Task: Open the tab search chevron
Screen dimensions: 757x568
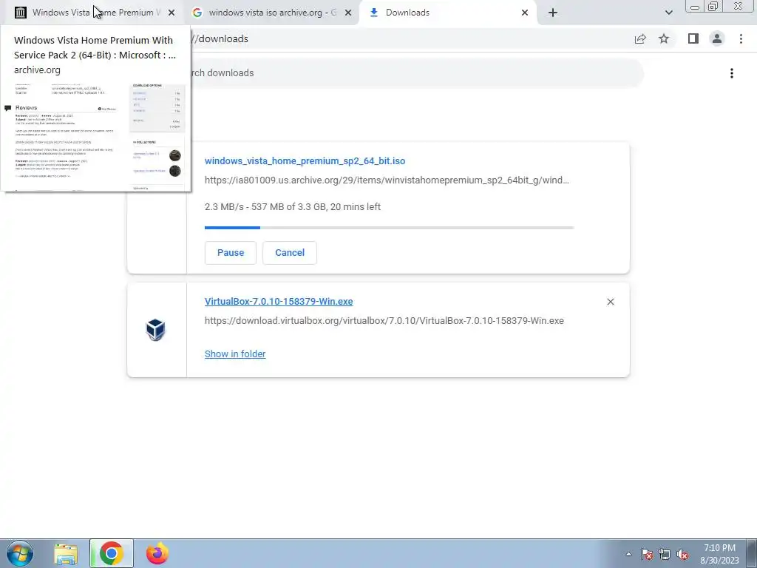Action: click(x=668, y=13)
